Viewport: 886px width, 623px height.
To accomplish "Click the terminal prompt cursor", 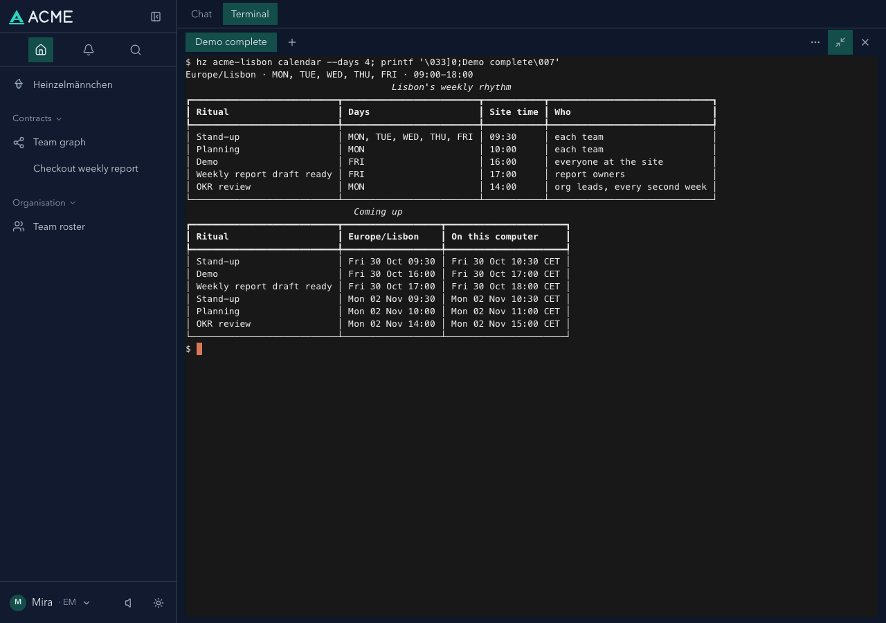I will pos(199,349).
